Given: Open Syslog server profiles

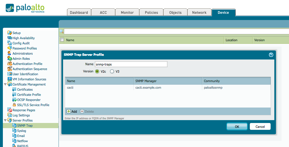Looking at the screenshot, I should point(21,131).
